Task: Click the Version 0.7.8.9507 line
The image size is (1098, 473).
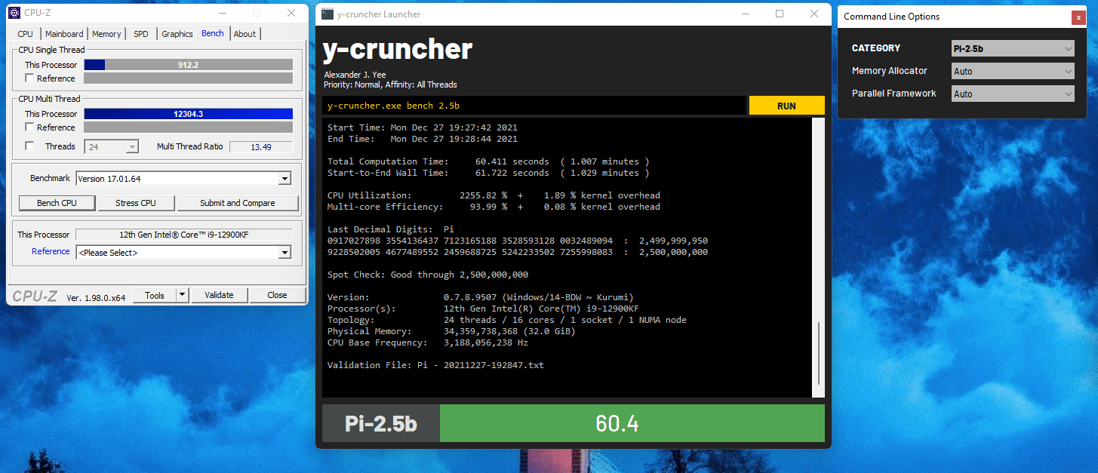Action: tap(481, 297)
